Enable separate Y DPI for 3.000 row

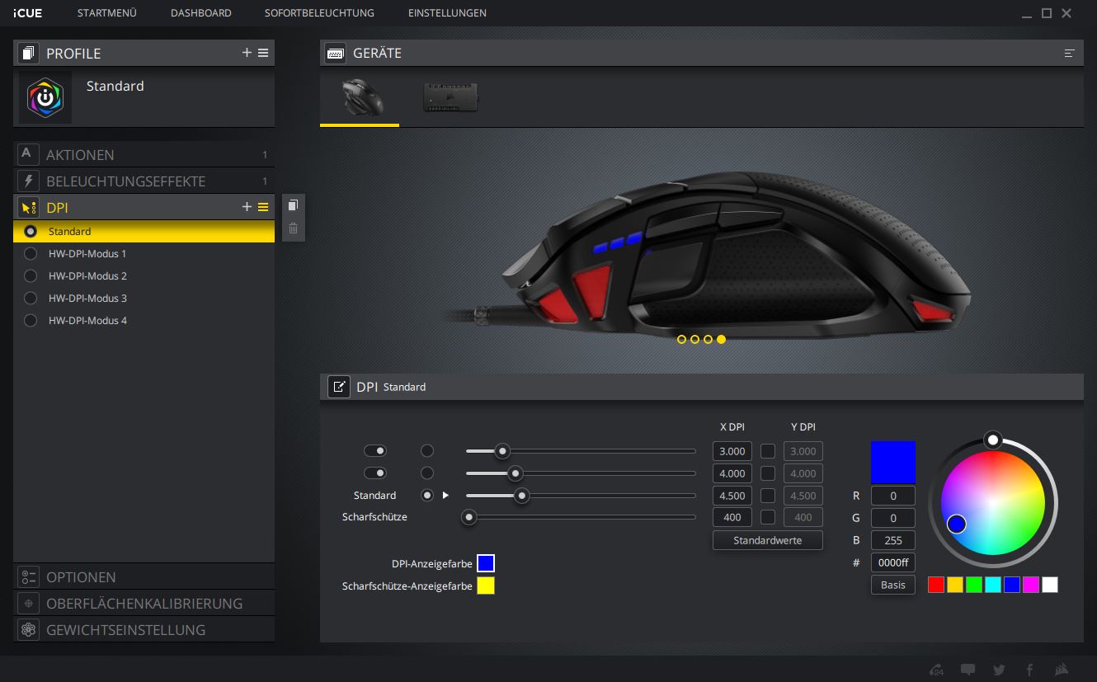tap(768, 451)
